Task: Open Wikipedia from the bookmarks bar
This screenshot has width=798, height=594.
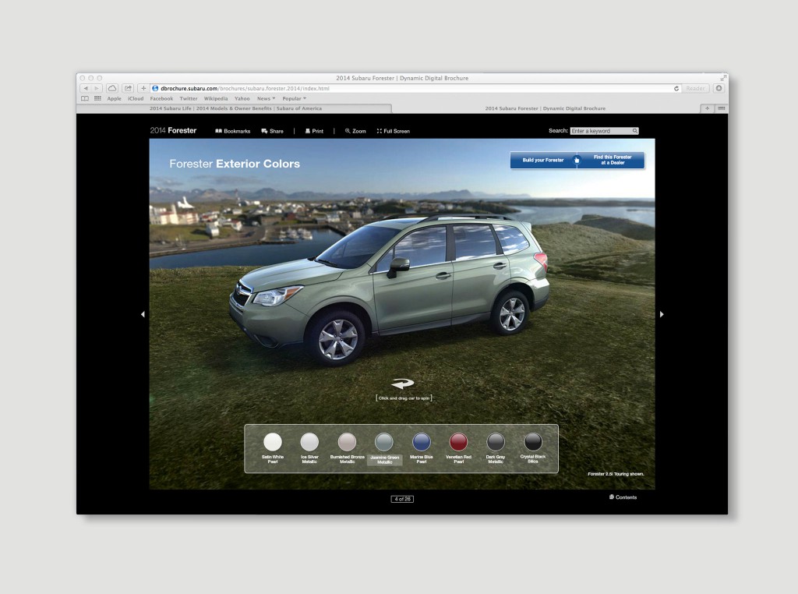Action: point(216,99)
